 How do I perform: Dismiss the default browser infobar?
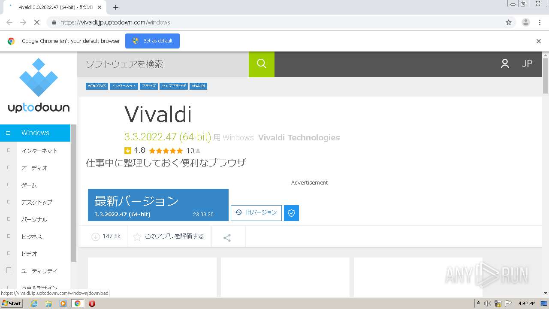[x=539, y=41]
